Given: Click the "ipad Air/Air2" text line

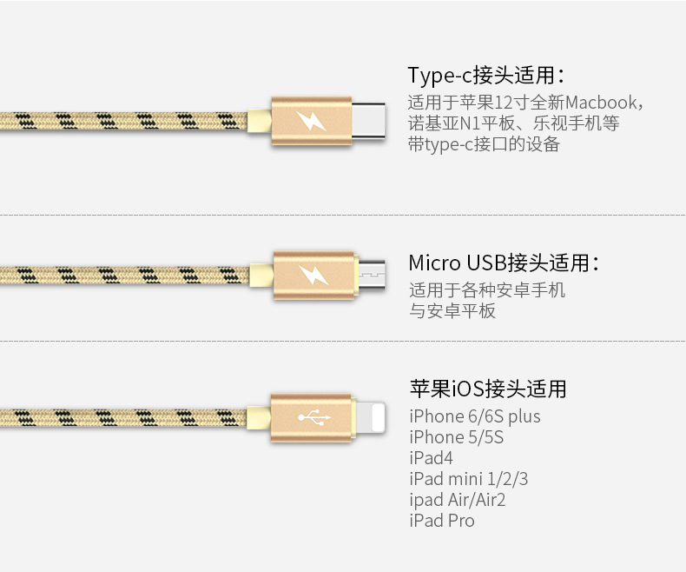Looking at the screenshot, I should pos(458,500).
